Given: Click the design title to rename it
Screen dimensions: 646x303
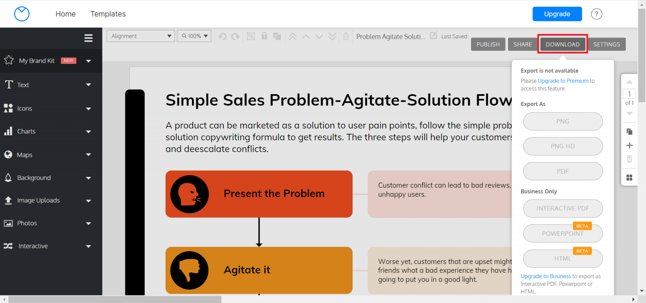Looking at the screenshot, I should (391, 36).
